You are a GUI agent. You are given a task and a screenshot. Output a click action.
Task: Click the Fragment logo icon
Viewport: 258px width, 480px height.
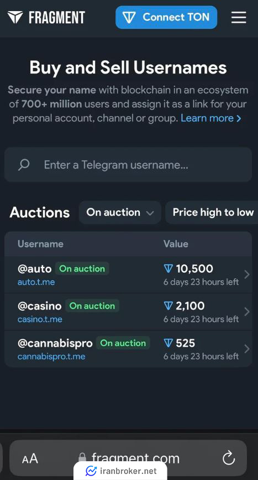click(x=15, y=18)
